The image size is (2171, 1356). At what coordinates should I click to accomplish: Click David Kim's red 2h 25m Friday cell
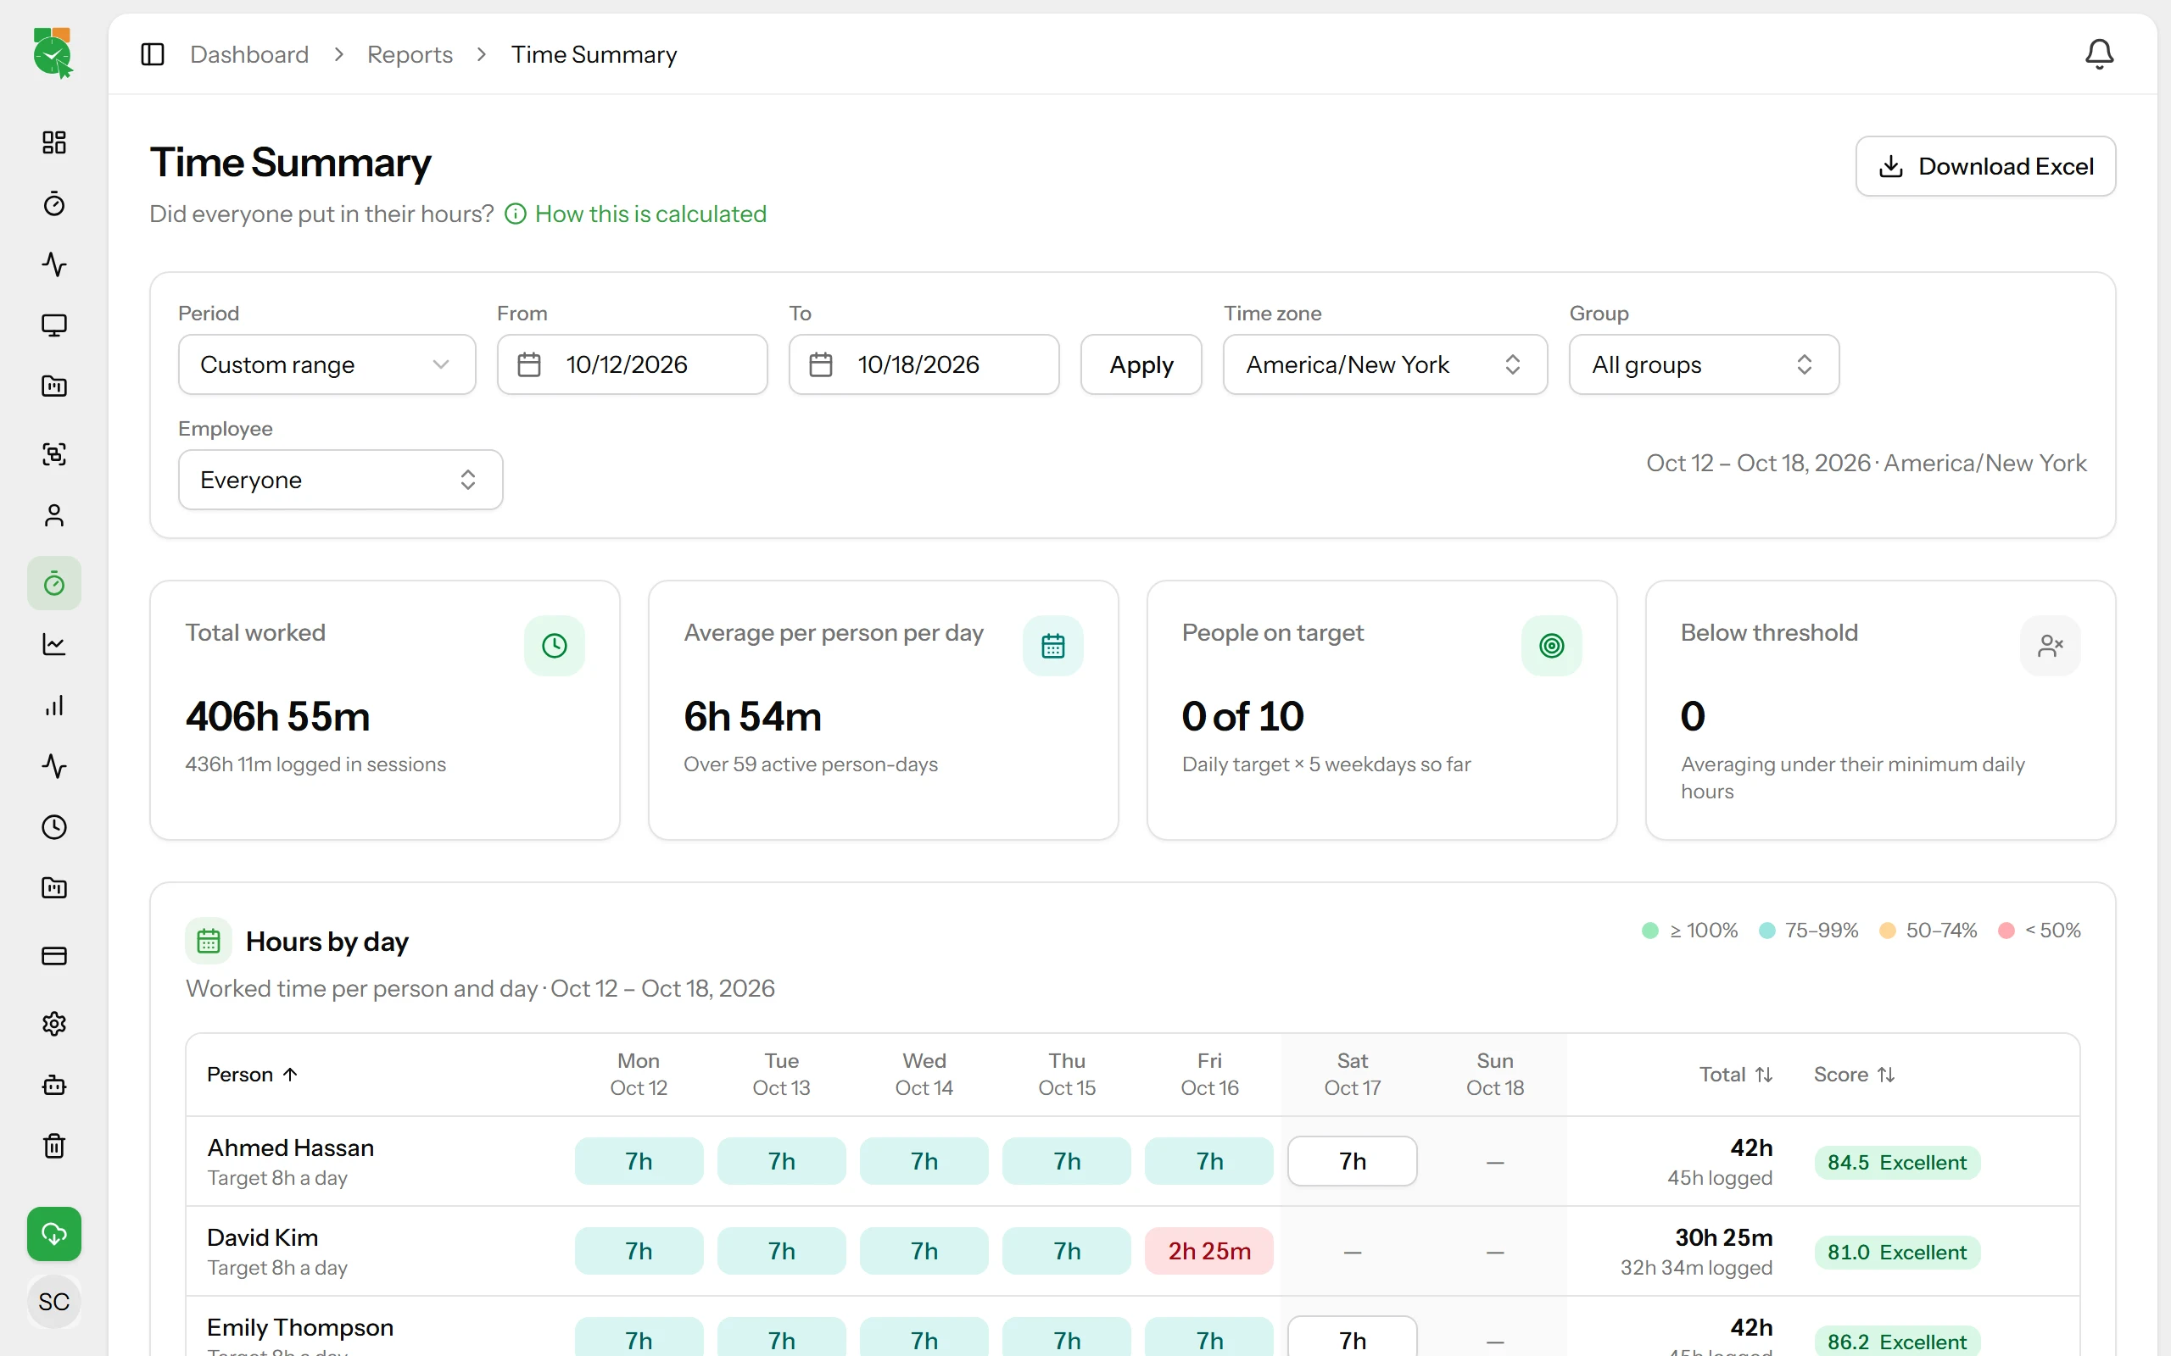click(1208, 1251)
